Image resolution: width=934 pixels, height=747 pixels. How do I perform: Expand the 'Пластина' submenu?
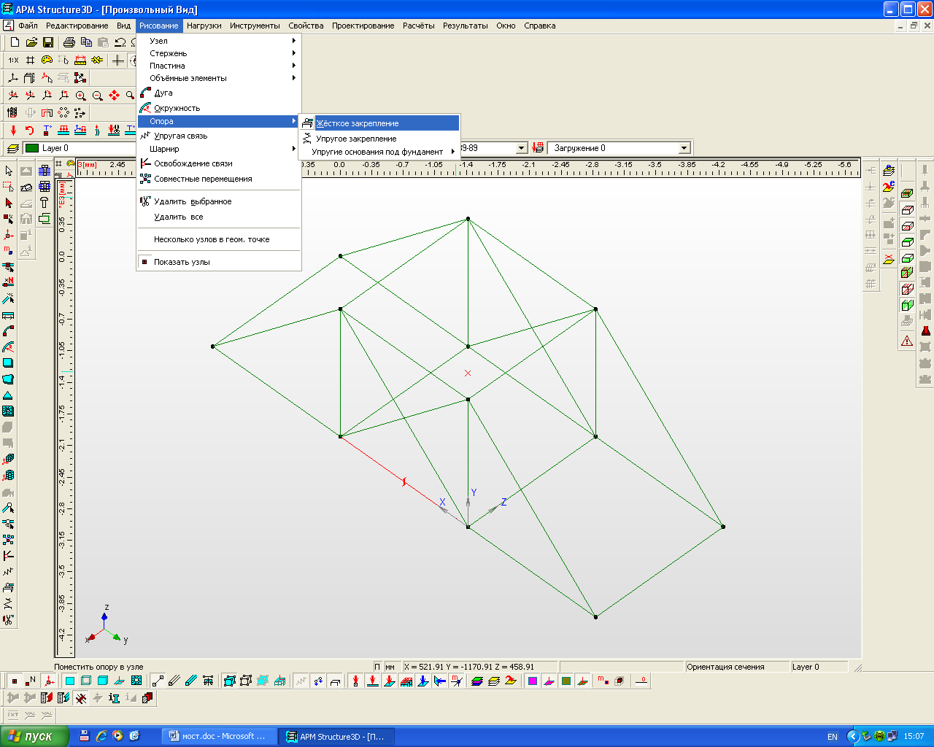pyautogui.click(x=219, y=66)
